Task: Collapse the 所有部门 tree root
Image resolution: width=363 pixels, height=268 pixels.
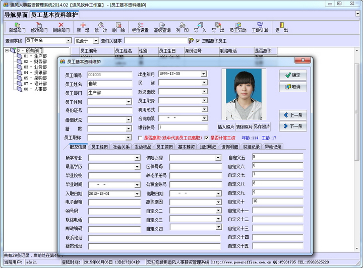Action: tap(7, 50)
